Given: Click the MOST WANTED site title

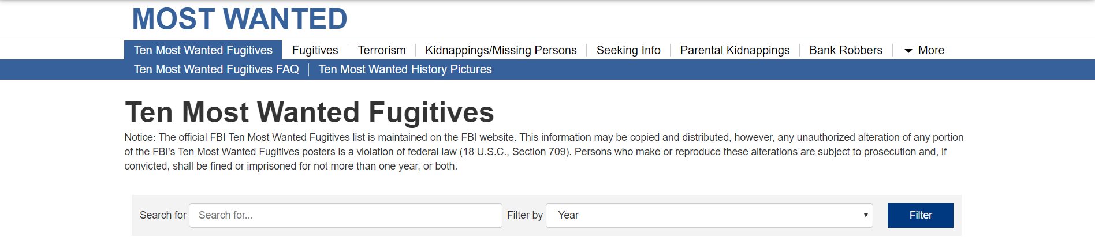Looking at the screenshot, I should (x=240, y=19).
